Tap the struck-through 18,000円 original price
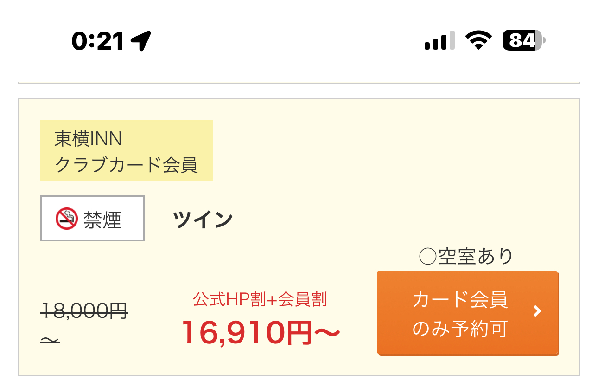Viewport: 598px width, 388px height. pos(85,310)
